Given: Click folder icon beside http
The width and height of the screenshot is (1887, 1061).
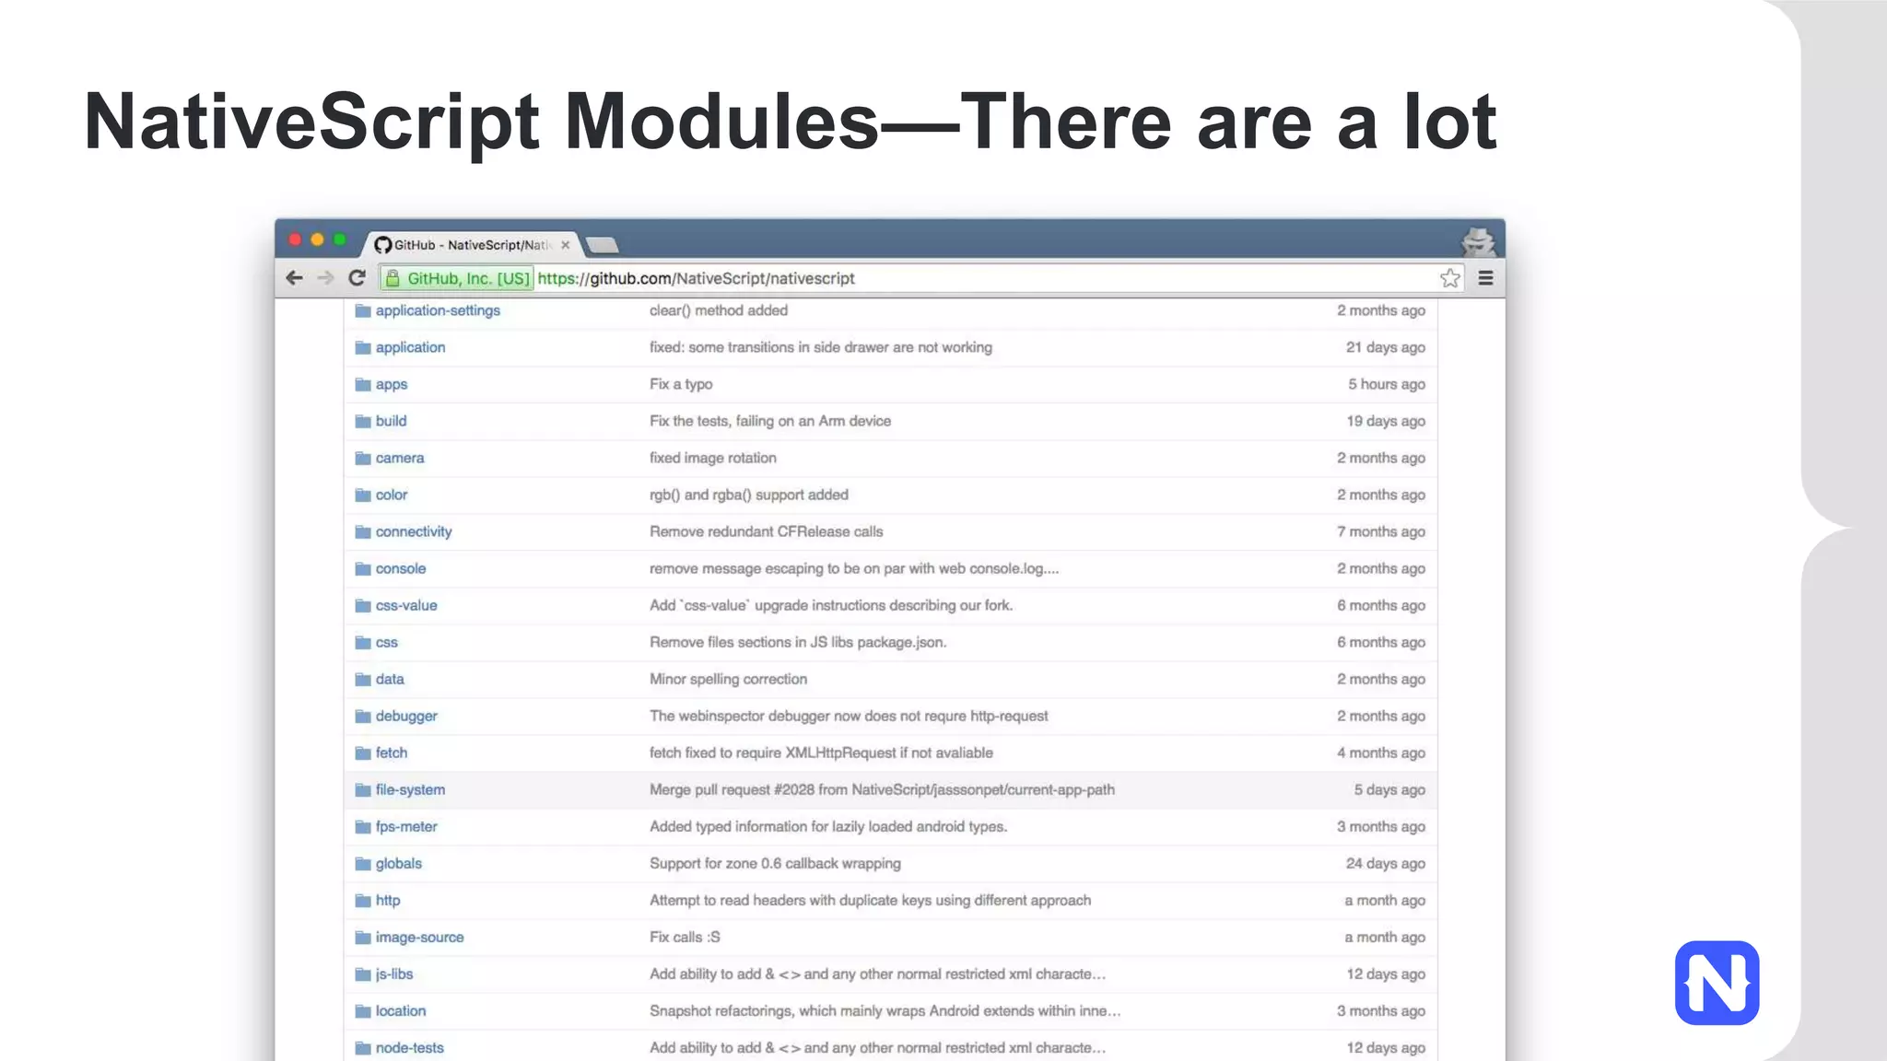Looking at the screenshot, I should tap(363, 900).
